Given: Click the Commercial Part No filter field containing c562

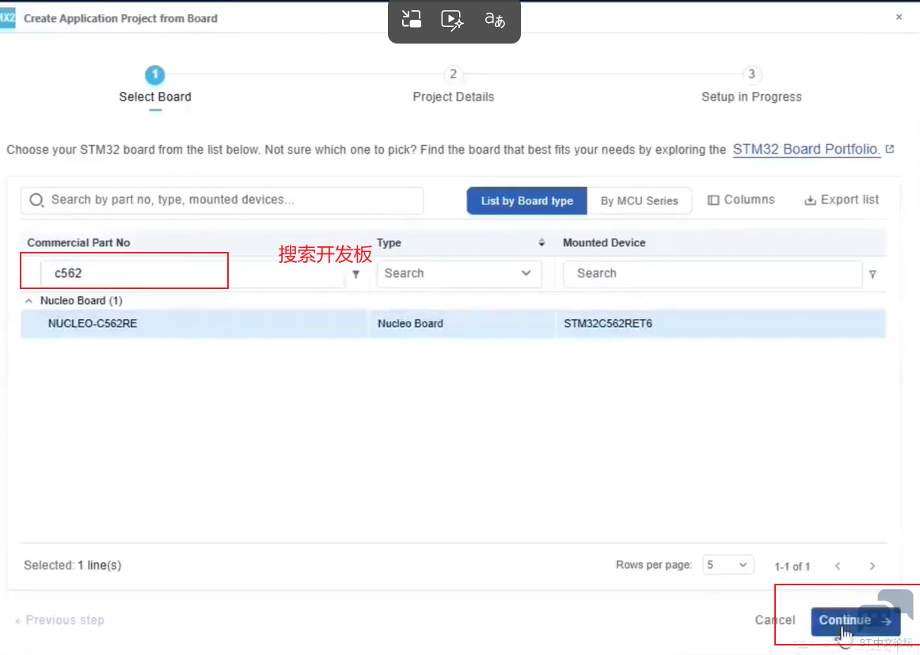Looking at the screenshot, I should coord(192,273).
